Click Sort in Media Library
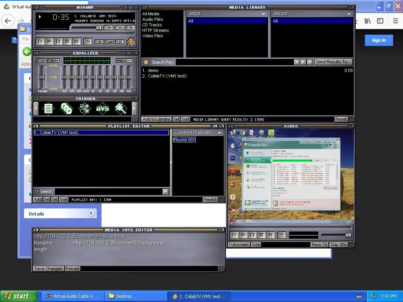Viewport: 403px width, 302px height. [185, 119]
